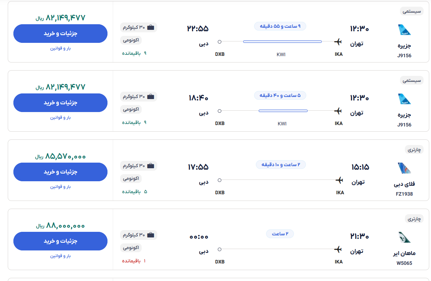
Task: Open baggage and rules link on the first flight
Action: point(60,48)
